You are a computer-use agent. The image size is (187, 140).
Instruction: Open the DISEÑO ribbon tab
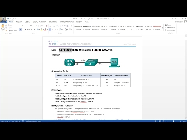pyautogui.click(x=27, y=22)
